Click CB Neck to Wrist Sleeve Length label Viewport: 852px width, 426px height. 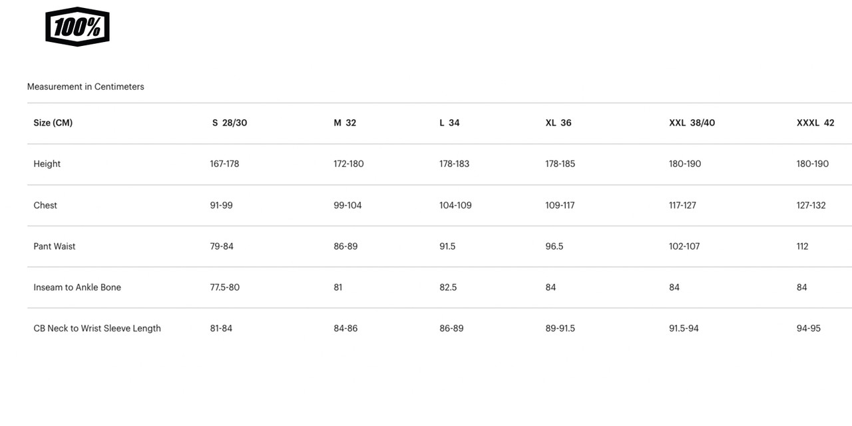tap(97, 328)
